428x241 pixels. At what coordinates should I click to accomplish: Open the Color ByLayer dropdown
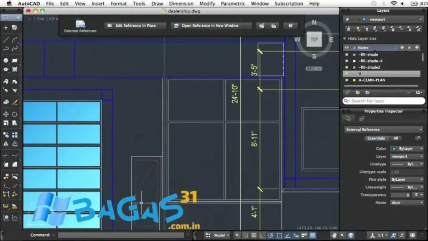pos(407,149)
